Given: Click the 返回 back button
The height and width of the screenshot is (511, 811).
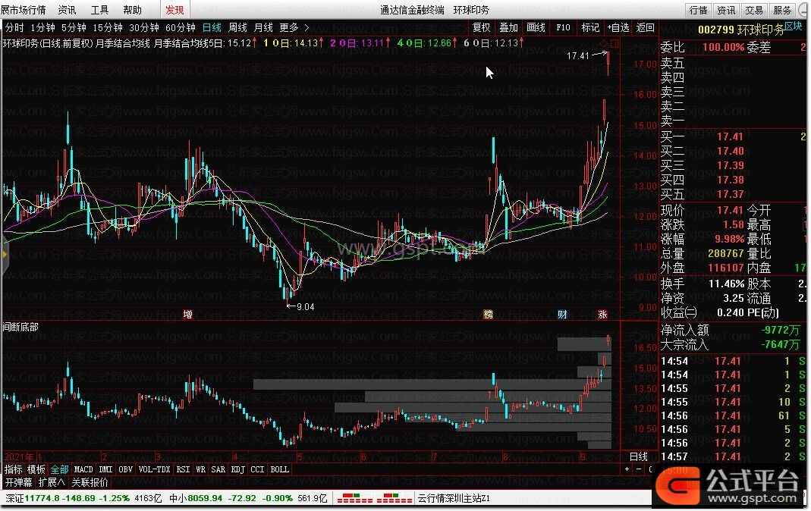Looking at the screenshot, I should coord(645,27).
